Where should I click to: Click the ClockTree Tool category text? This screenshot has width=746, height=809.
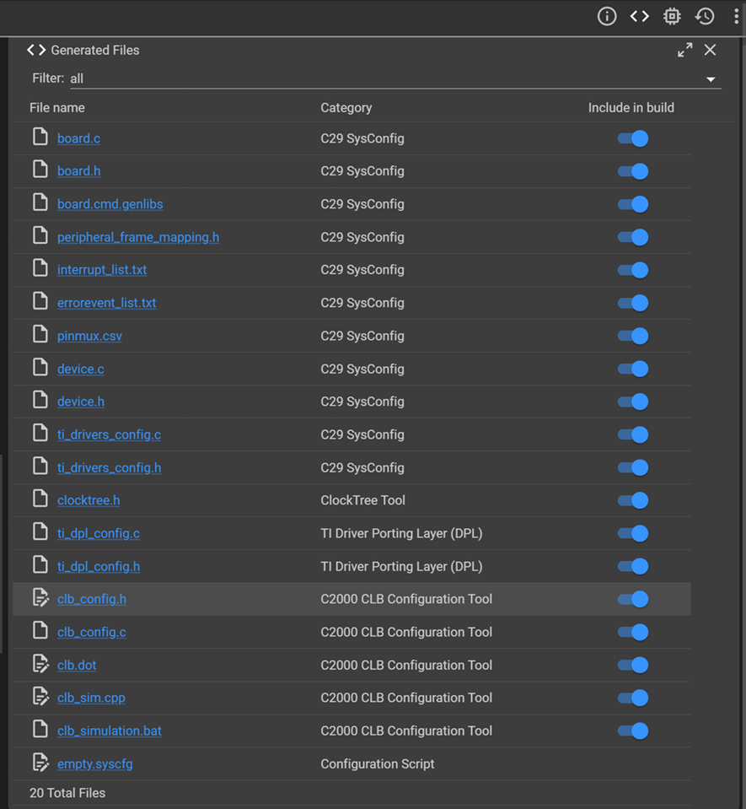(363, 500)
